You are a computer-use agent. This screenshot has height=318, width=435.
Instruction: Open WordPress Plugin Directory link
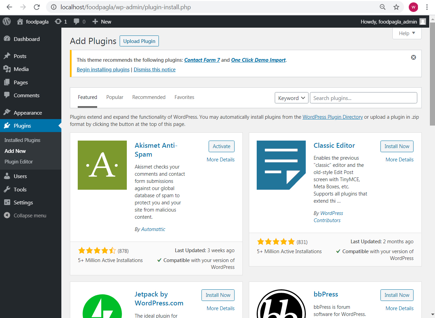click(333, 117)
